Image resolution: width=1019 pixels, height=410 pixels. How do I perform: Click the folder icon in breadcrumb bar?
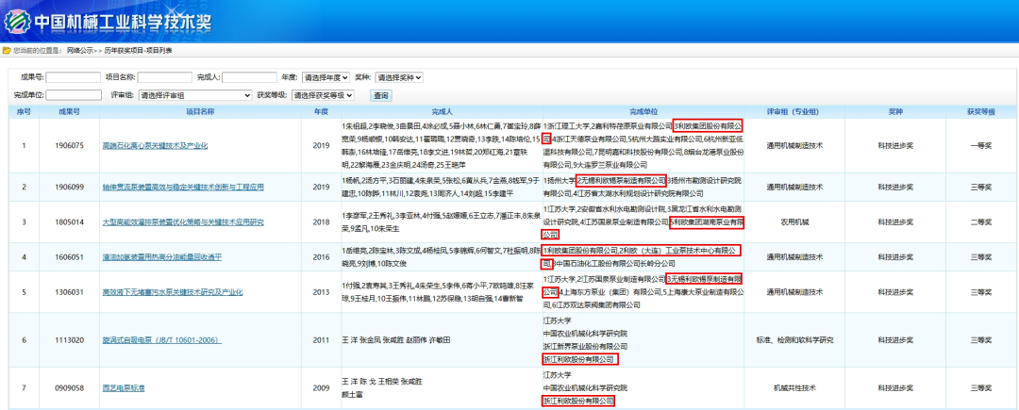coord(7,50)
